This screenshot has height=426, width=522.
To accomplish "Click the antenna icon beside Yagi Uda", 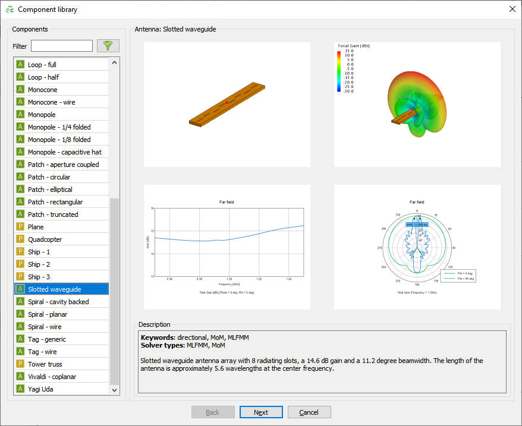I will tap(21, 389).
